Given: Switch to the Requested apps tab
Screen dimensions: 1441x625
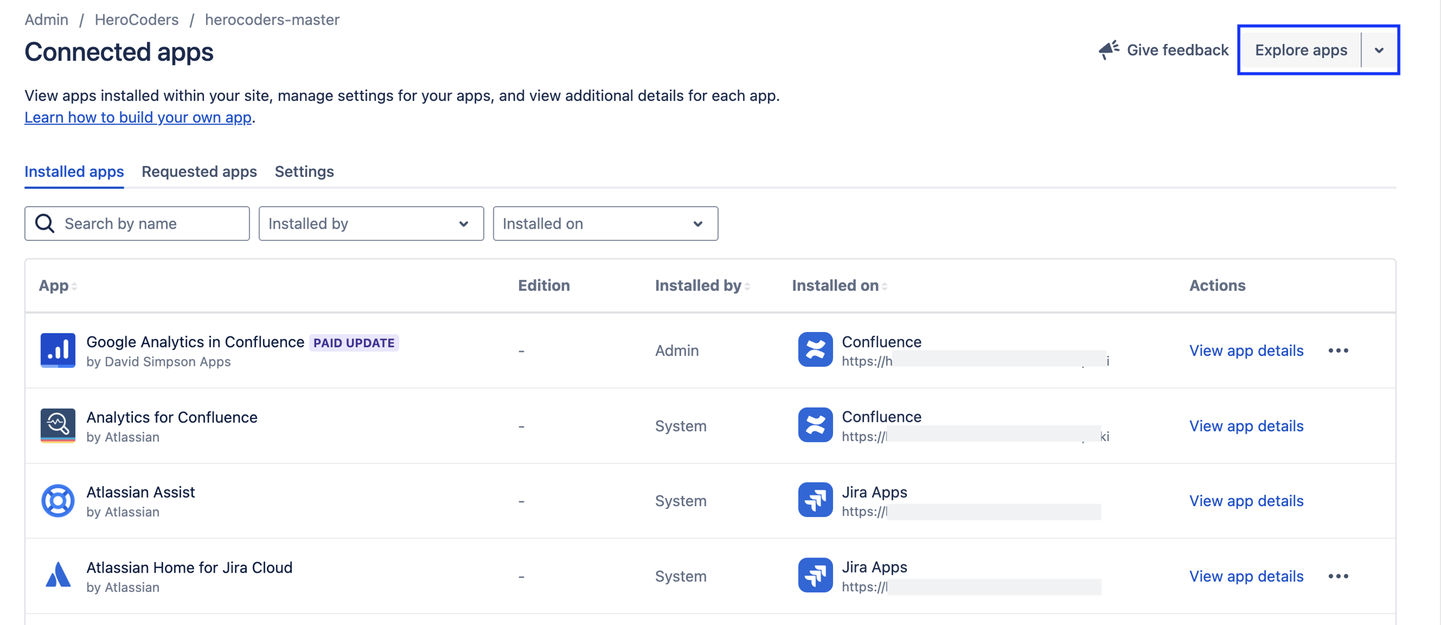Looking at the screenshot, I should [199, 171].
